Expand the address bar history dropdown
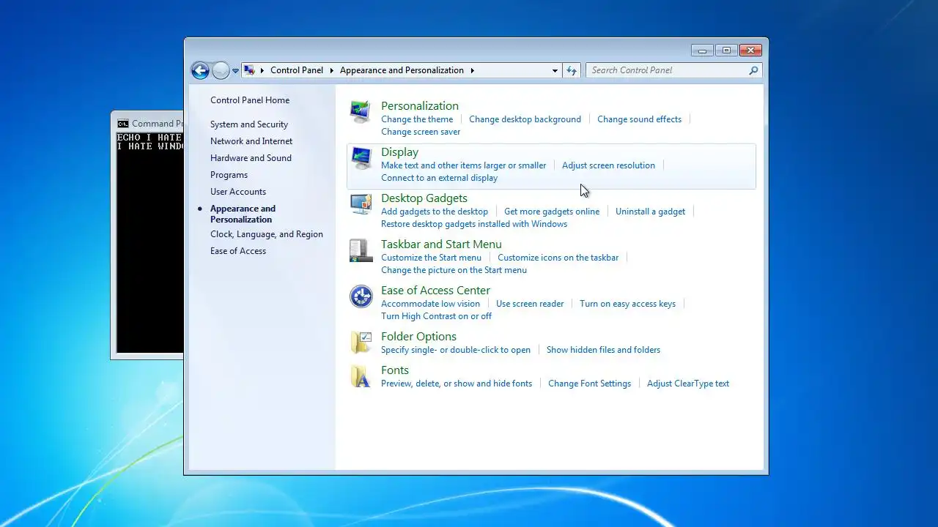 pos(555,70)
